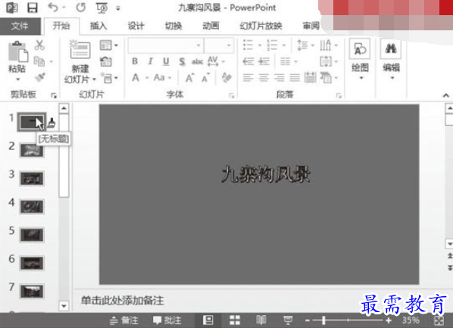The height and width of the screenshot is (328, 453).
Task: Click the zoom out minus button
Action: point(308,320)
